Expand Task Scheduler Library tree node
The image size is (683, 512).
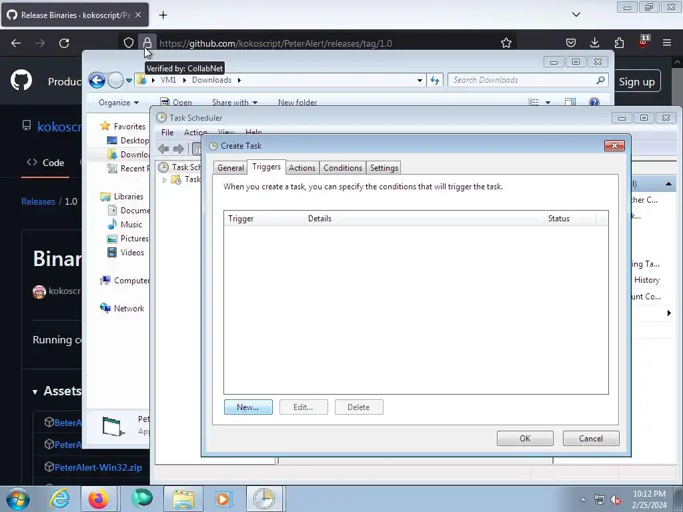point(164,180)
